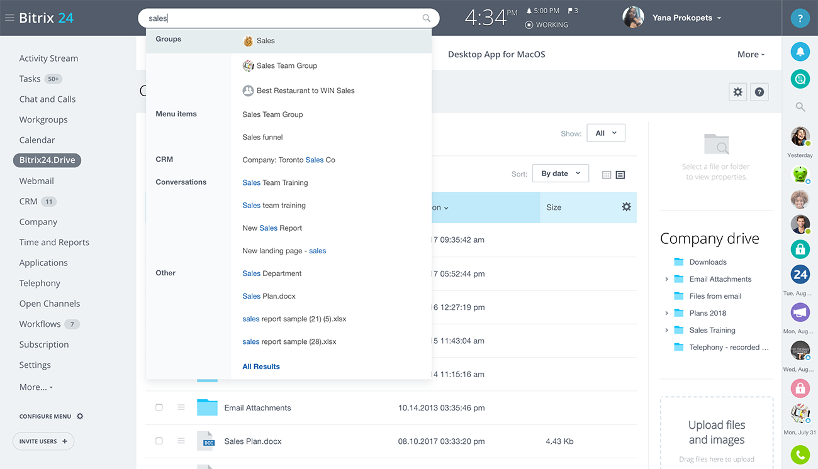Image resolution: width=818 pixels, height=469 pixels.
Task: Open the top More dropdown
Action: pyautogui.click(x=751, y=55)
